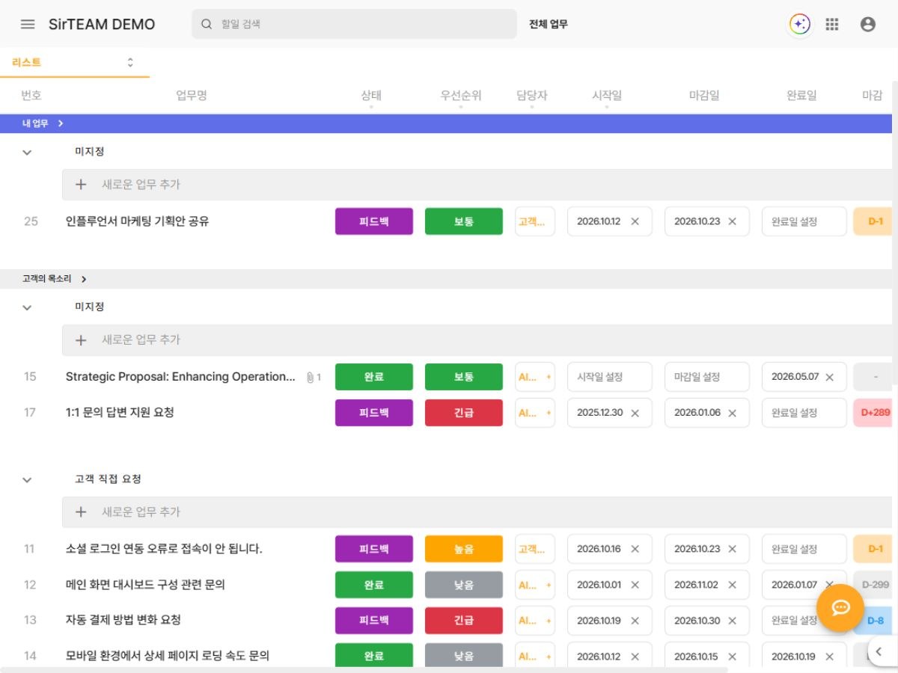Focus the 할일 검색 search field
The width and height of the screenshot is (898, 673).
(354, 24)
